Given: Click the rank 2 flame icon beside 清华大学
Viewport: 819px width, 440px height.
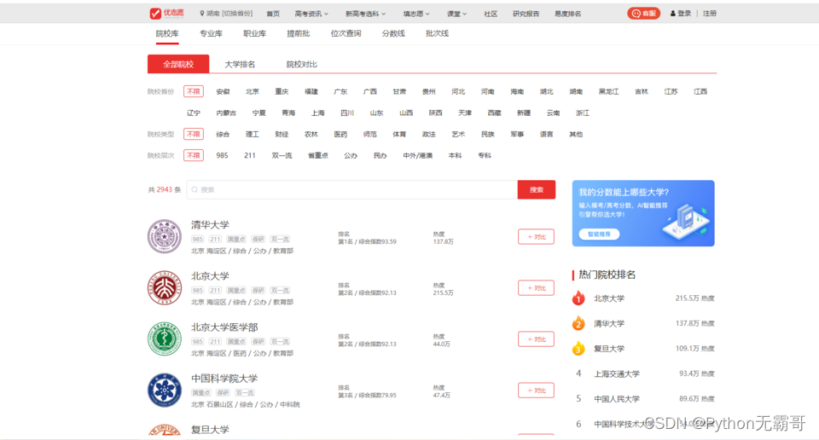Looking at the screenshot, I should 578,323.
